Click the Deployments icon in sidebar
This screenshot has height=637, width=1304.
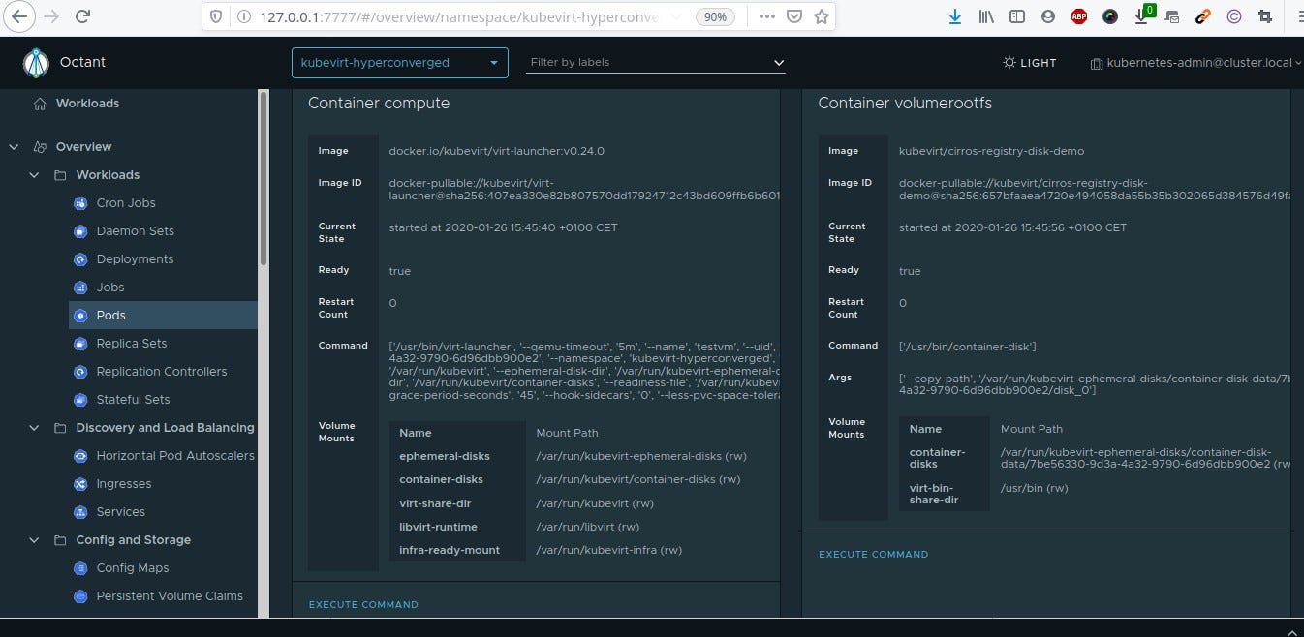point(80,259)
